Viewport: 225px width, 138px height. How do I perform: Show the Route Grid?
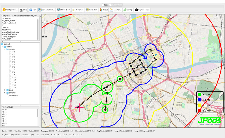pos(78,10)
